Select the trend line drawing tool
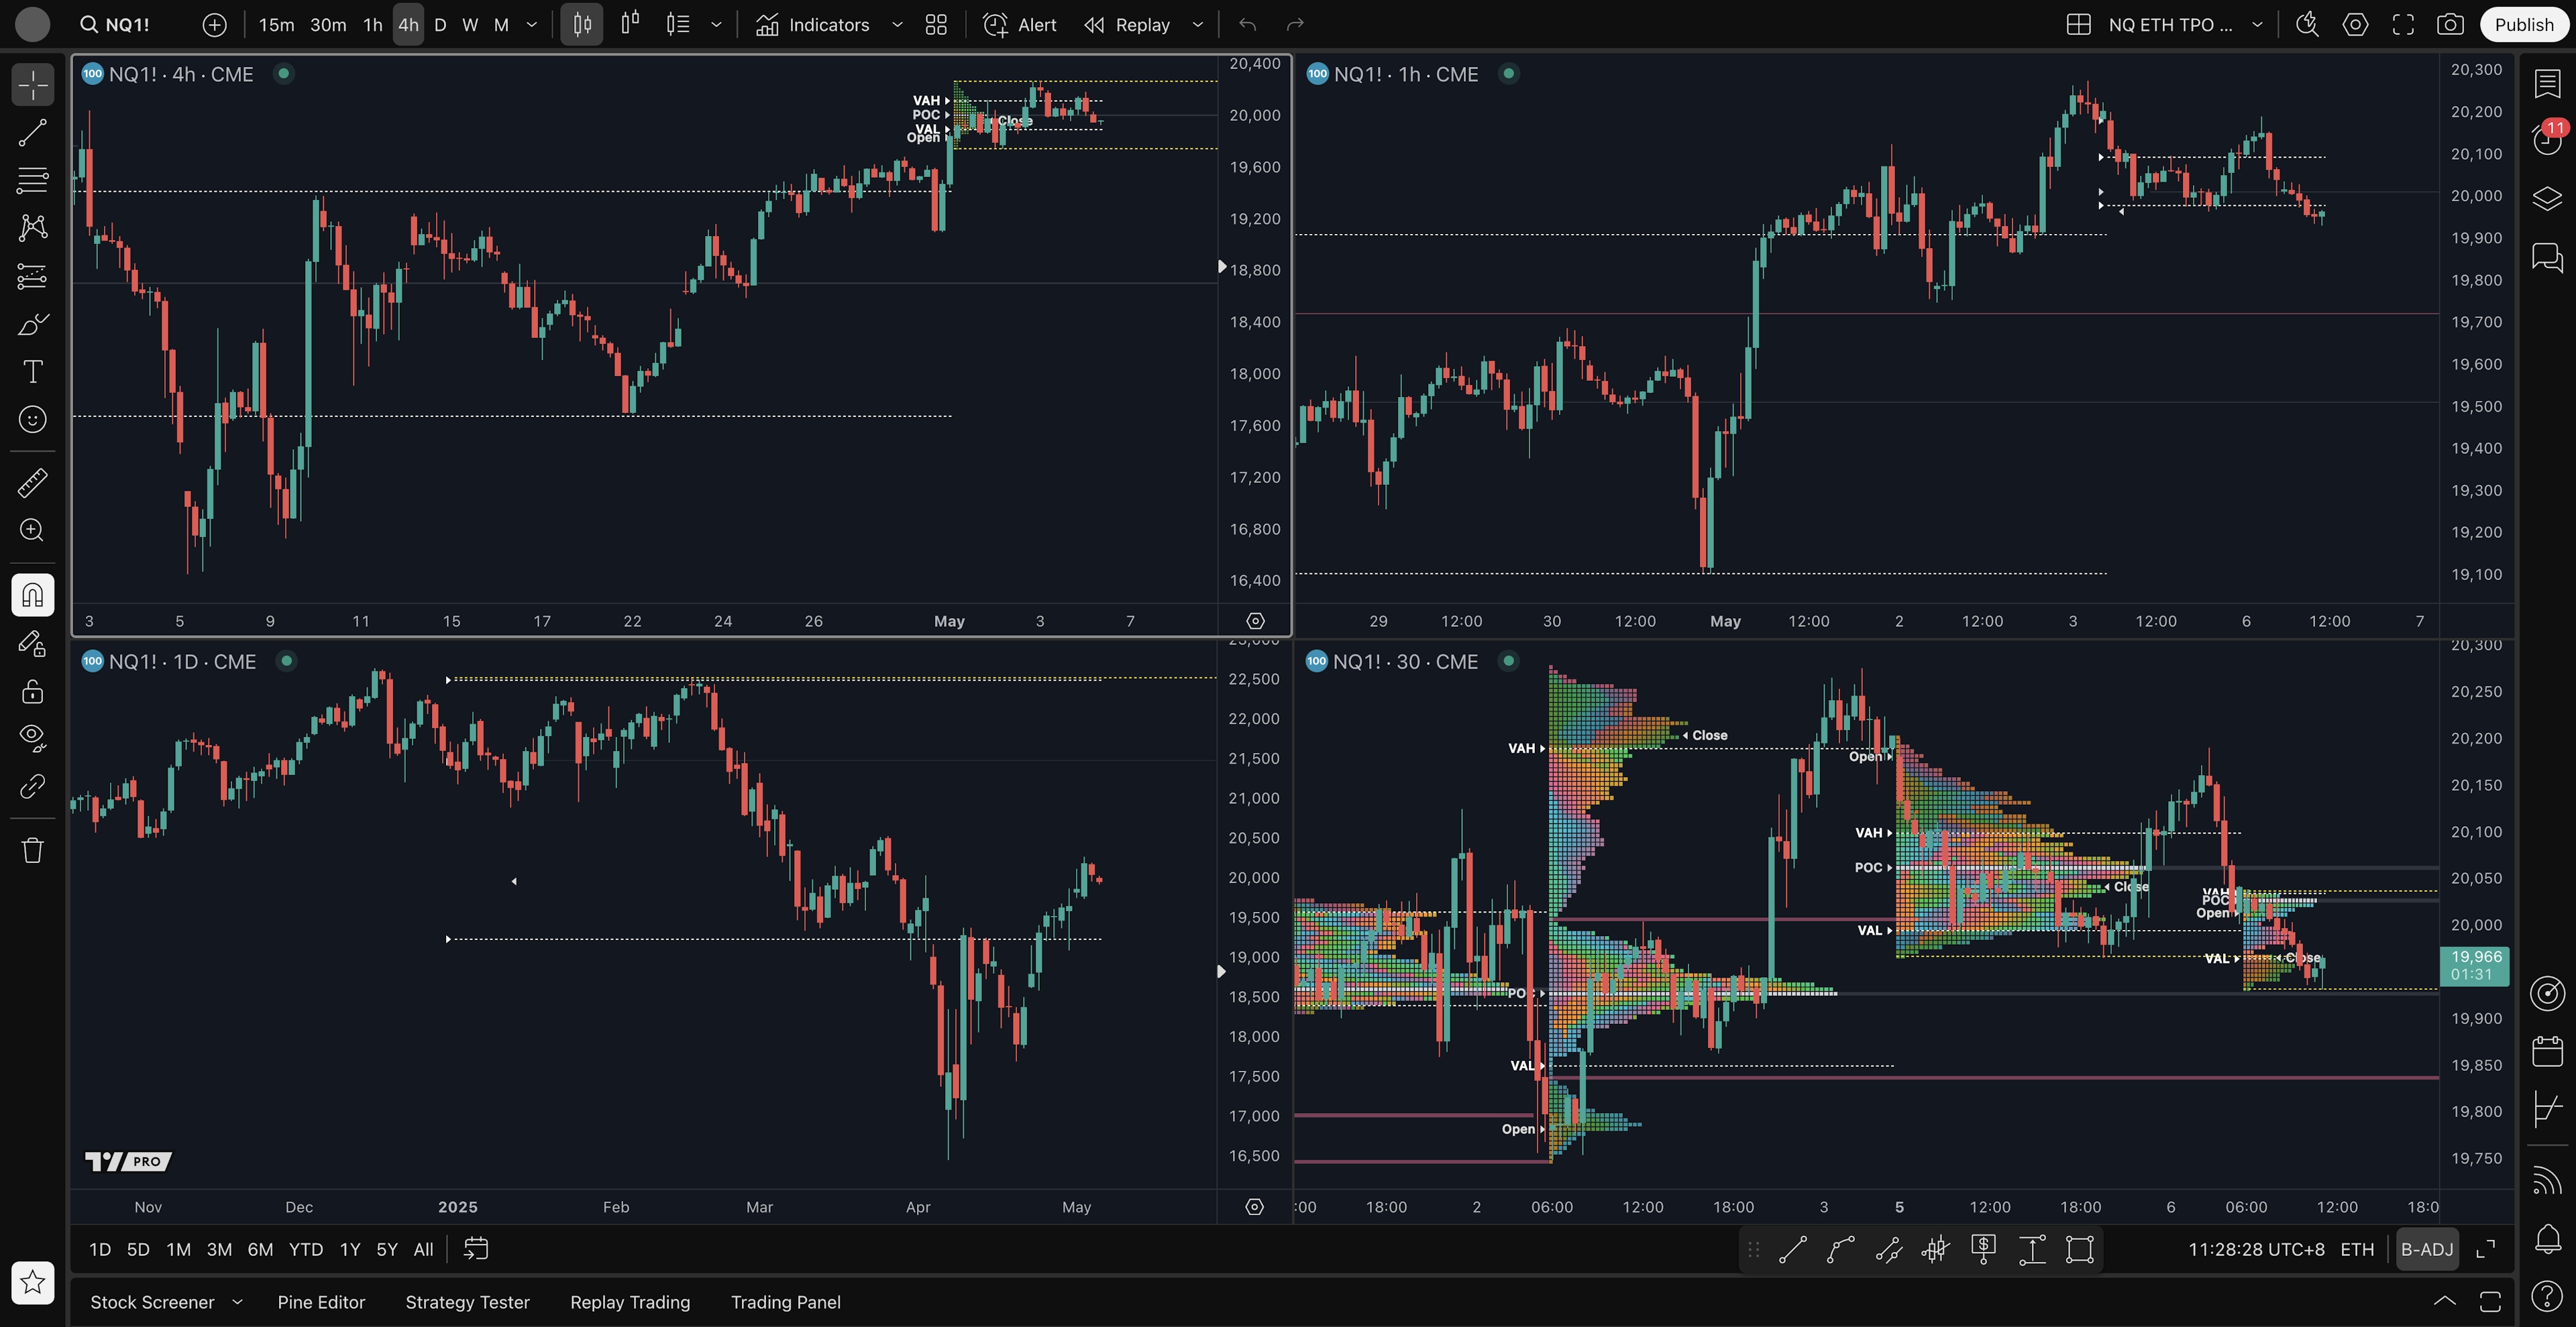Viewport: 2576px width, 1327px height. [32, 133]
